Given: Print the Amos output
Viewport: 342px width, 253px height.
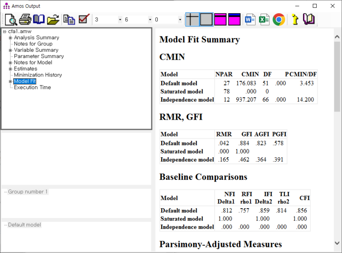Looking at the screenshot, I should [x=25, y=19].
